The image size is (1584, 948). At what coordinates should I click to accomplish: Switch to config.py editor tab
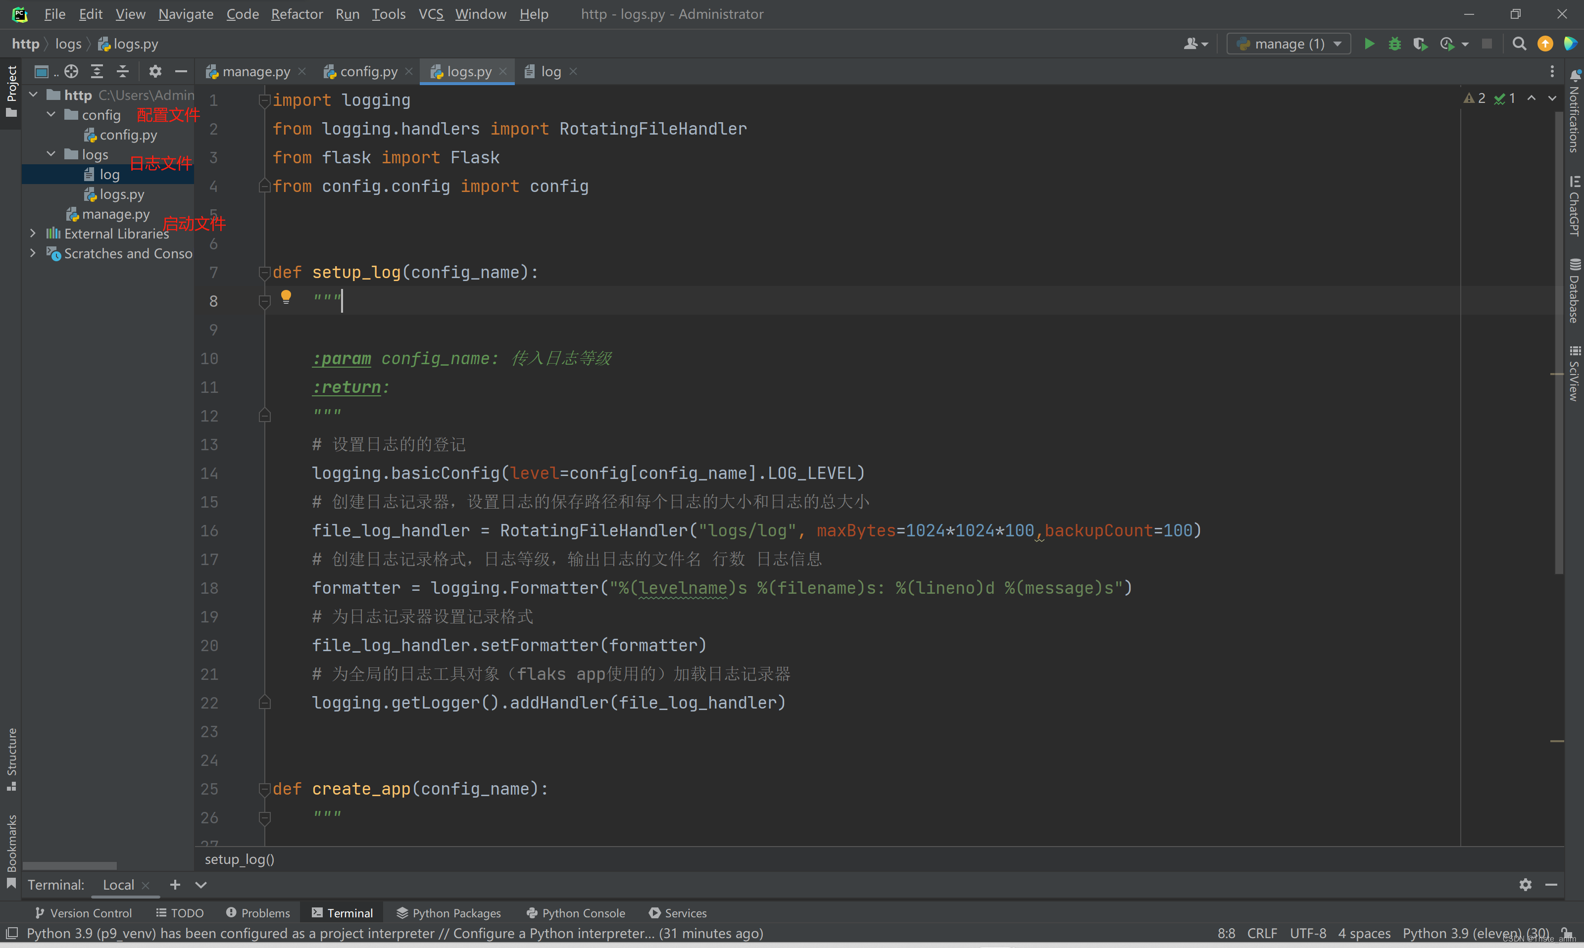[x=368, y=72]
